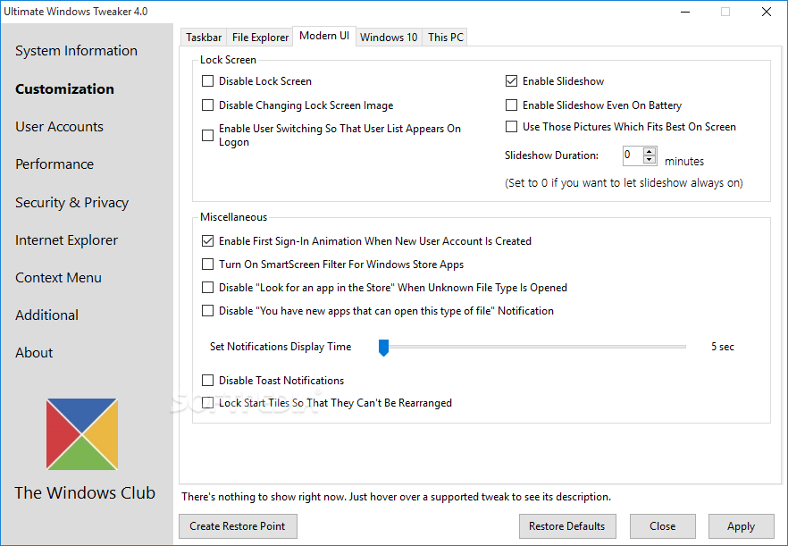Check Lock Start Tiles option
The width and height of the screenshot is (788, 546).
(207, 403)
